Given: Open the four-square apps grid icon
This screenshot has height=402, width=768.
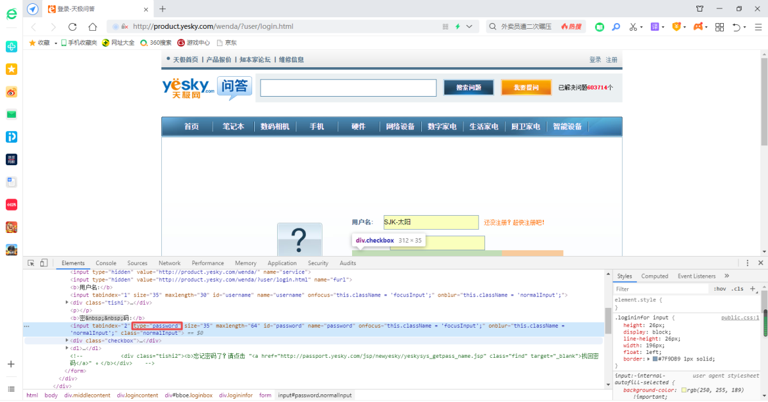Looking at the screenshot, I should coord(719,27).
